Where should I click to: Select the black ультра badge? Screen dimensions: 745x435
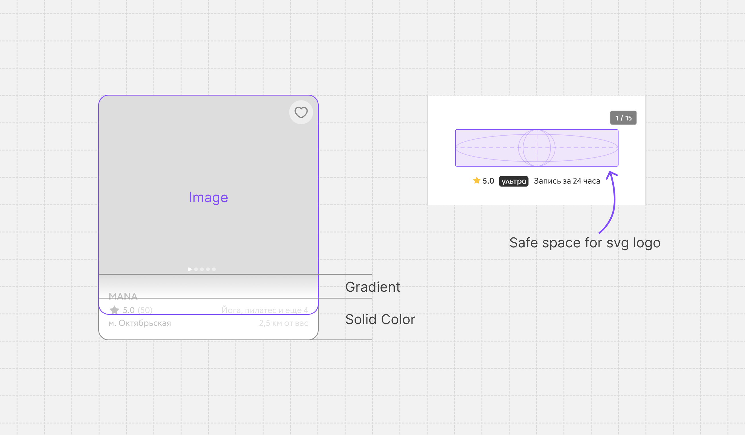point(513,181)
